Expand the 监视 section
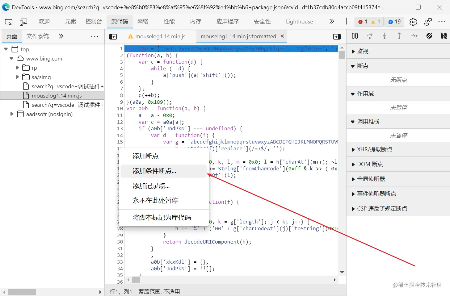This screenshot has height=296, width=450. [x=398, y=51]
